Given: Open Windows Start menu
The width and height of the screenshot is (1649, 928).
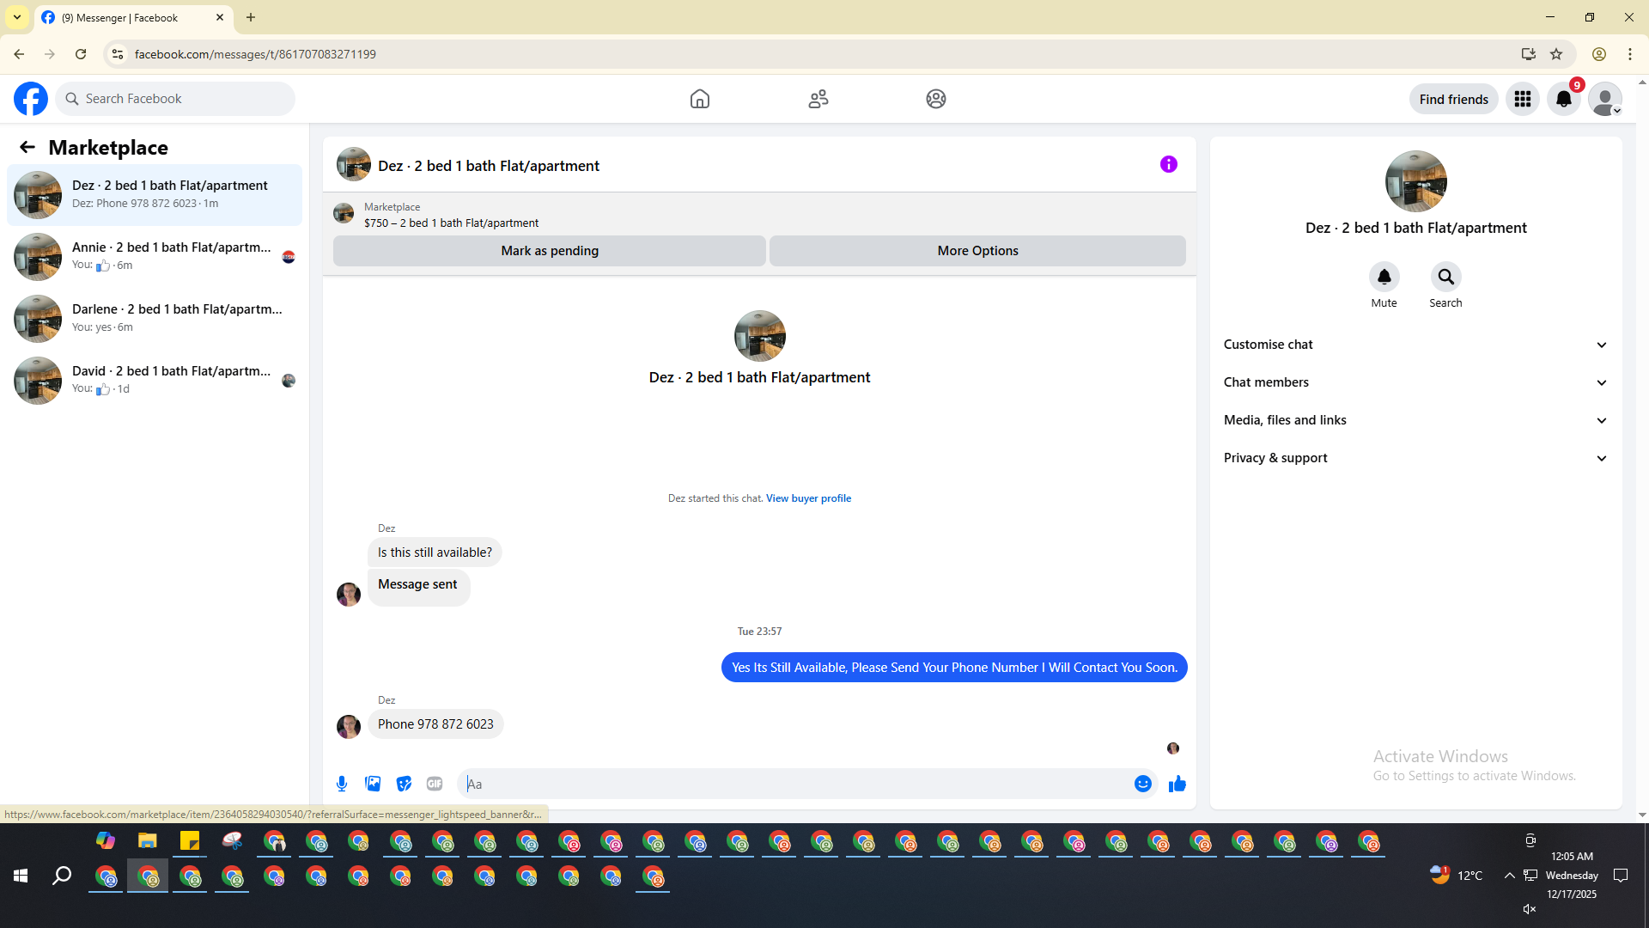Looking at the screenshot, I should (x=21, y=876).
